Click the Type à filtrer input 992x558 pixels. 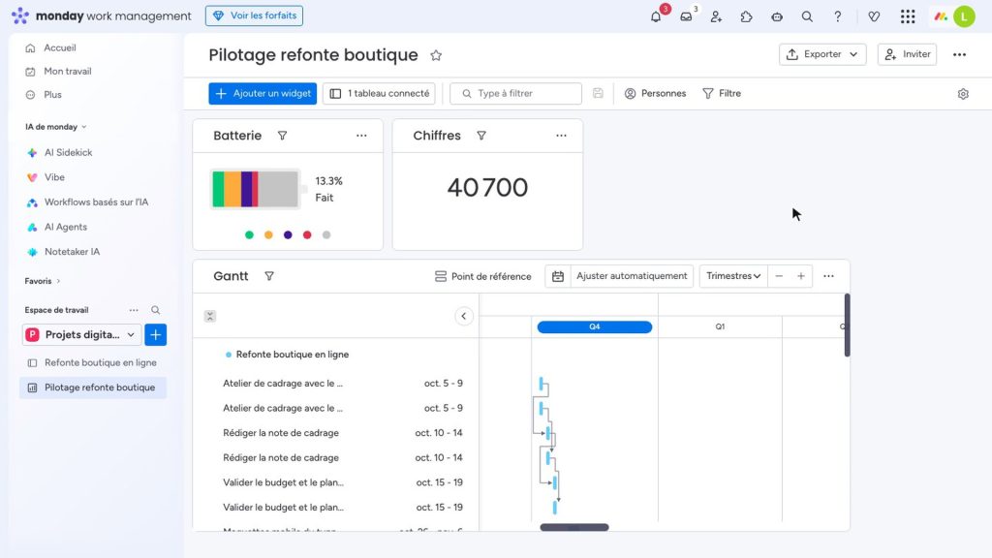(x=515, y=94)
